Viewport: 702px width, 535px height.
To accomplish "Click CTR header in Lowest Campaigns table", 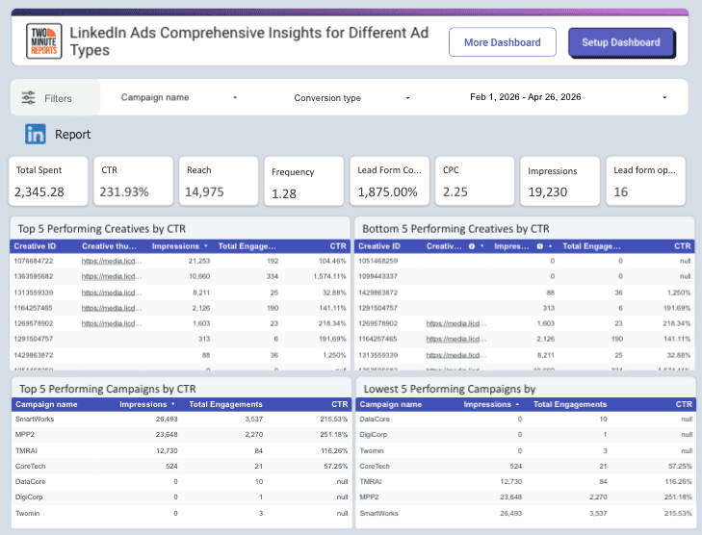I will (x=684, y=404).
